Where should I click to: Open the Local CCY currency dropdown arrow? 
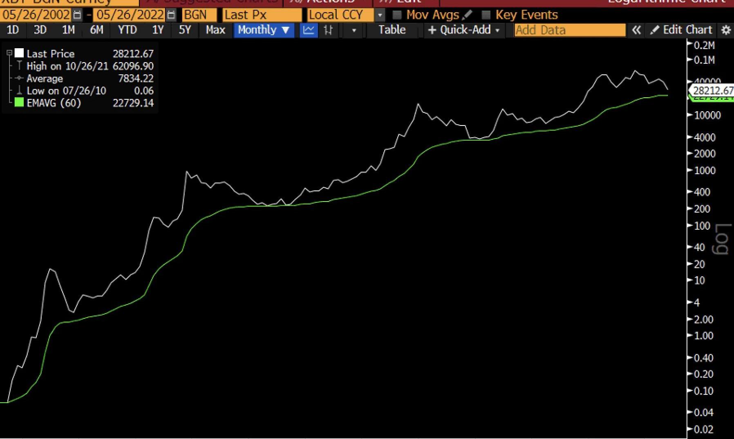coord(380,15)
